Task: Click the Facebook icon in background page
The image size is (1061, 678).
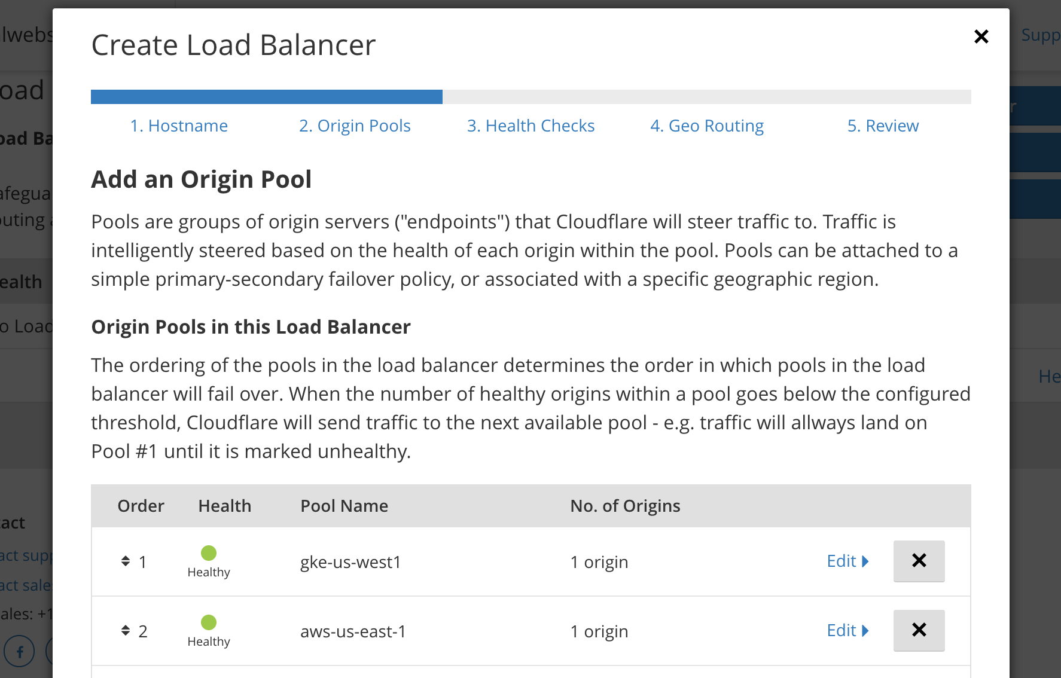Action: [19, 651]
